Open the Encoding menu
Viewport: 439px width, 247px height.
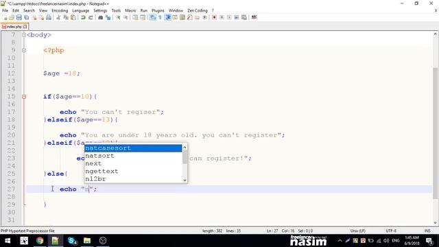click(60, 10)
